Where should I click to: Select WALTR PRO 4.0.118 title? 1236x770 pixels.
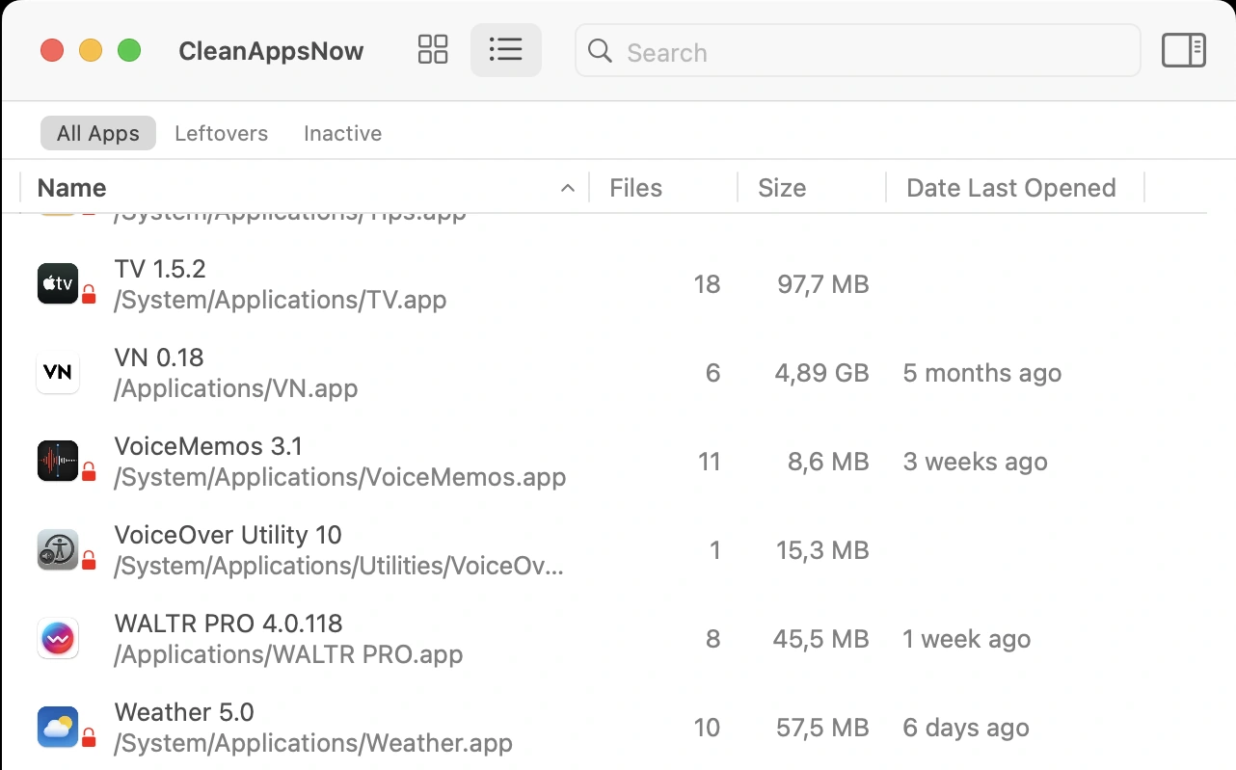point(228,624)
